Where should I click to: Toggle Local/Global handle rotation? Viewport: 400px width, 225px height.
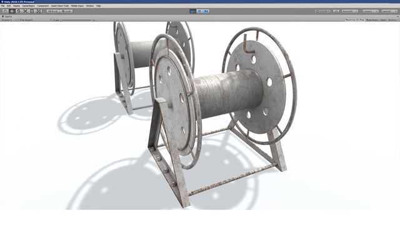[x=66, y=11]
